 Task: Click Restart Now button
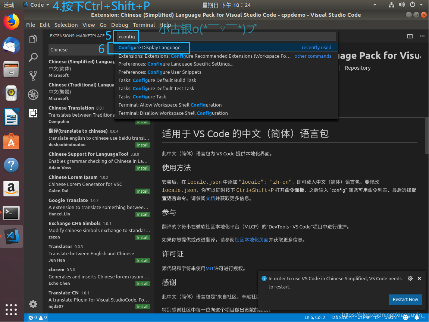click(x=405, y=300)
